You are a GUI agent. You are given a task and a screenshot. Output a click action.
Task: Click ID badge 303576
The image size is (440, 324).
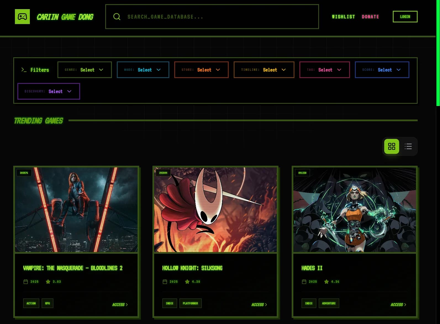pyautogui.click(x=24, y=173)
